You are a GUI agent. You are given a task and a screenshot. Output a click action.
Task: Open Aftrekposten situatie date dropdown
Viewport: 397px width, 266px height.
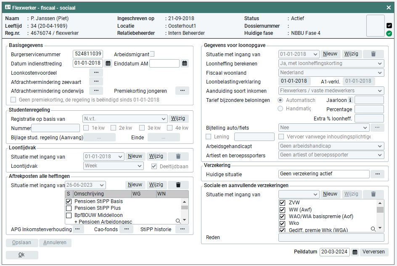point(85,185)
